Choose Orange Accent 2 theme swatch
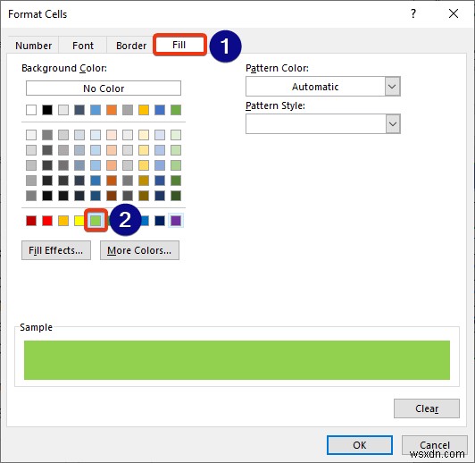The image size is (475, 463). [112, 110]
